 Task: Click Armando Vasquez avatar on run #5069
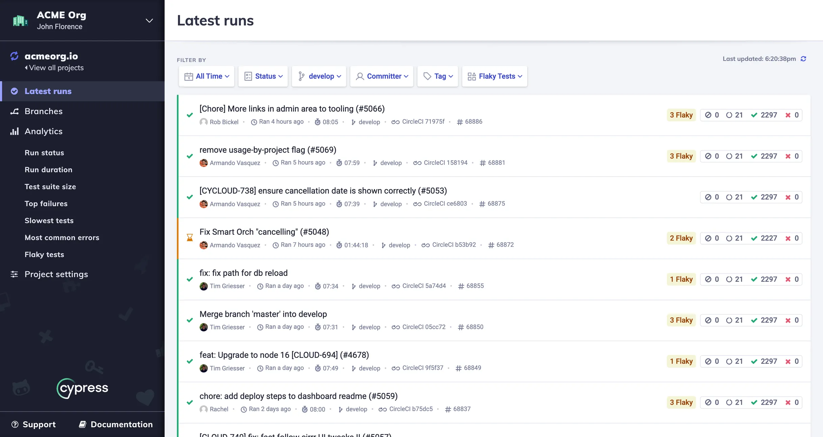[203, 163]
